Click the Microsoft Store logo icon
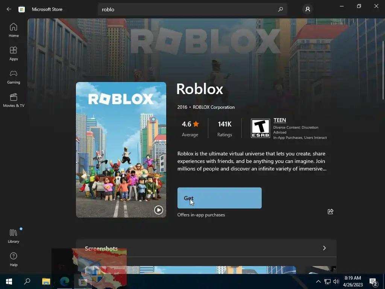This screenshot has width=385, height=289. click(x=21, y=9)
